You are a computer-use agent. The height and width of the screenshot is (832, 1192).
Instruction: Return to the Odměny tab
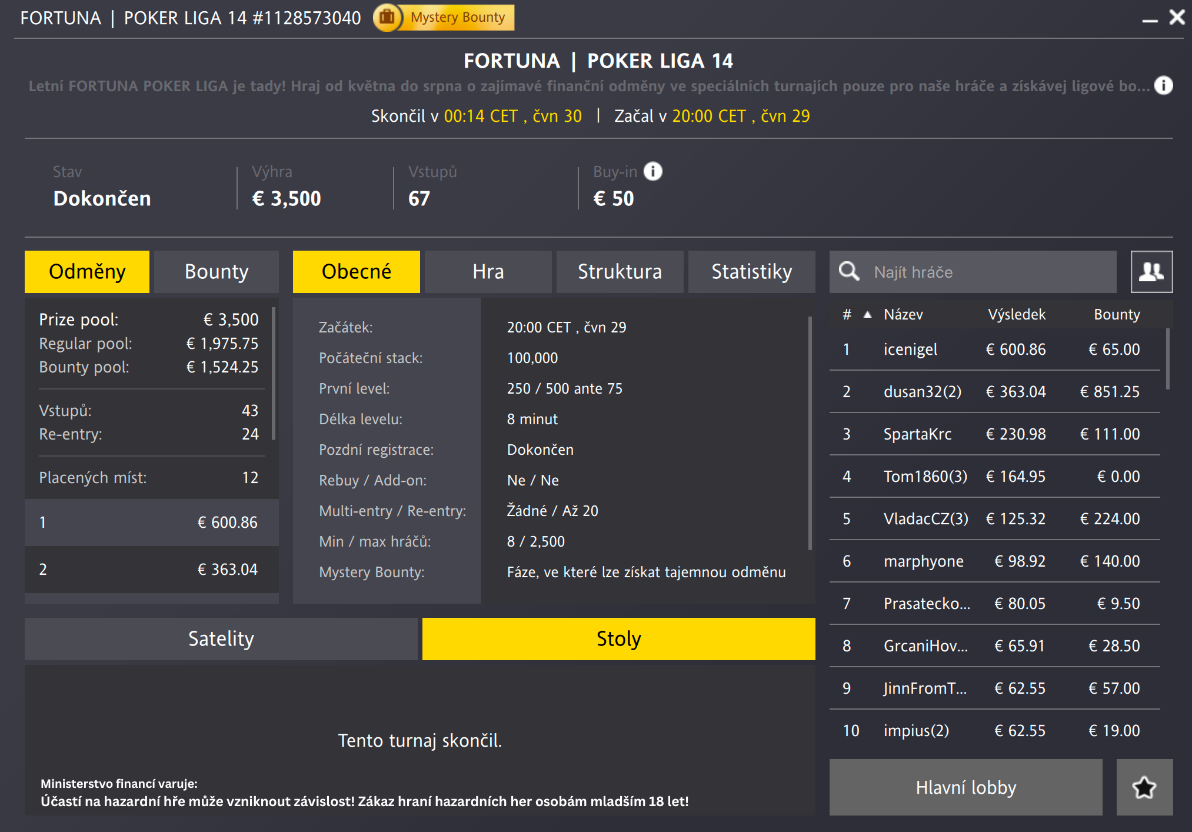(x=86, y=271)
